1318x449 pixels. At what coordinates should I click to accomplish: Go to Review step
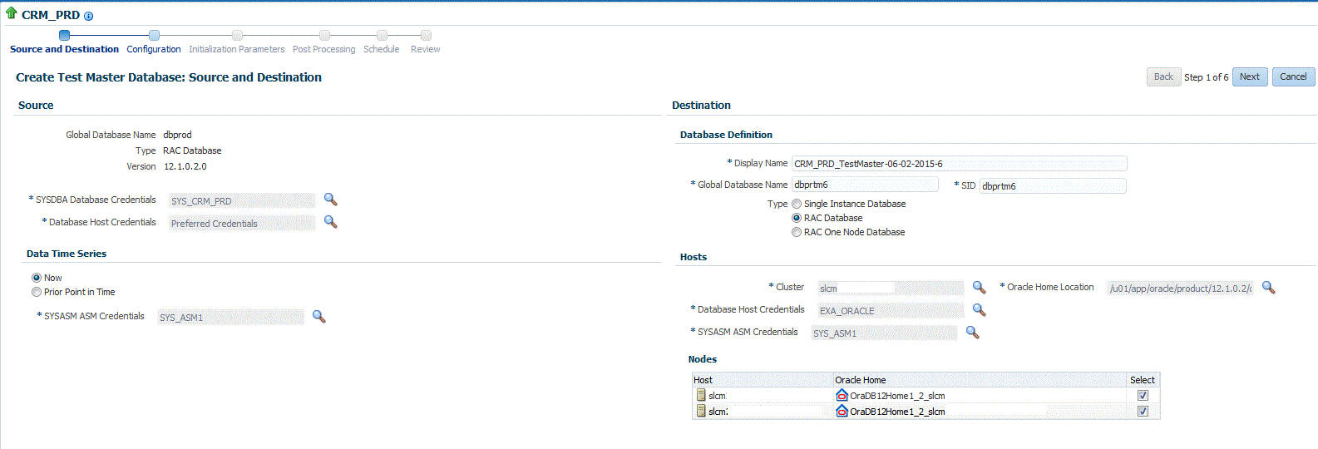pos(426,49)
